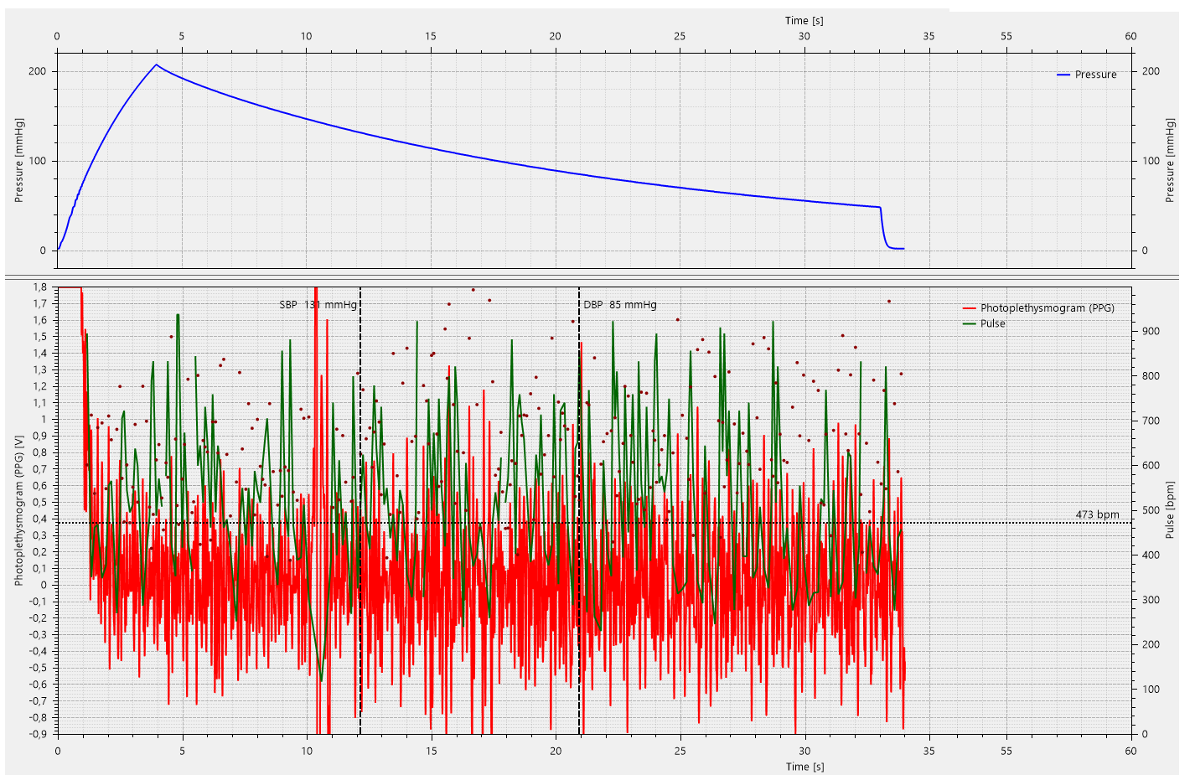Click the 60 tick on the bottom time axis

pos(1130,751)
